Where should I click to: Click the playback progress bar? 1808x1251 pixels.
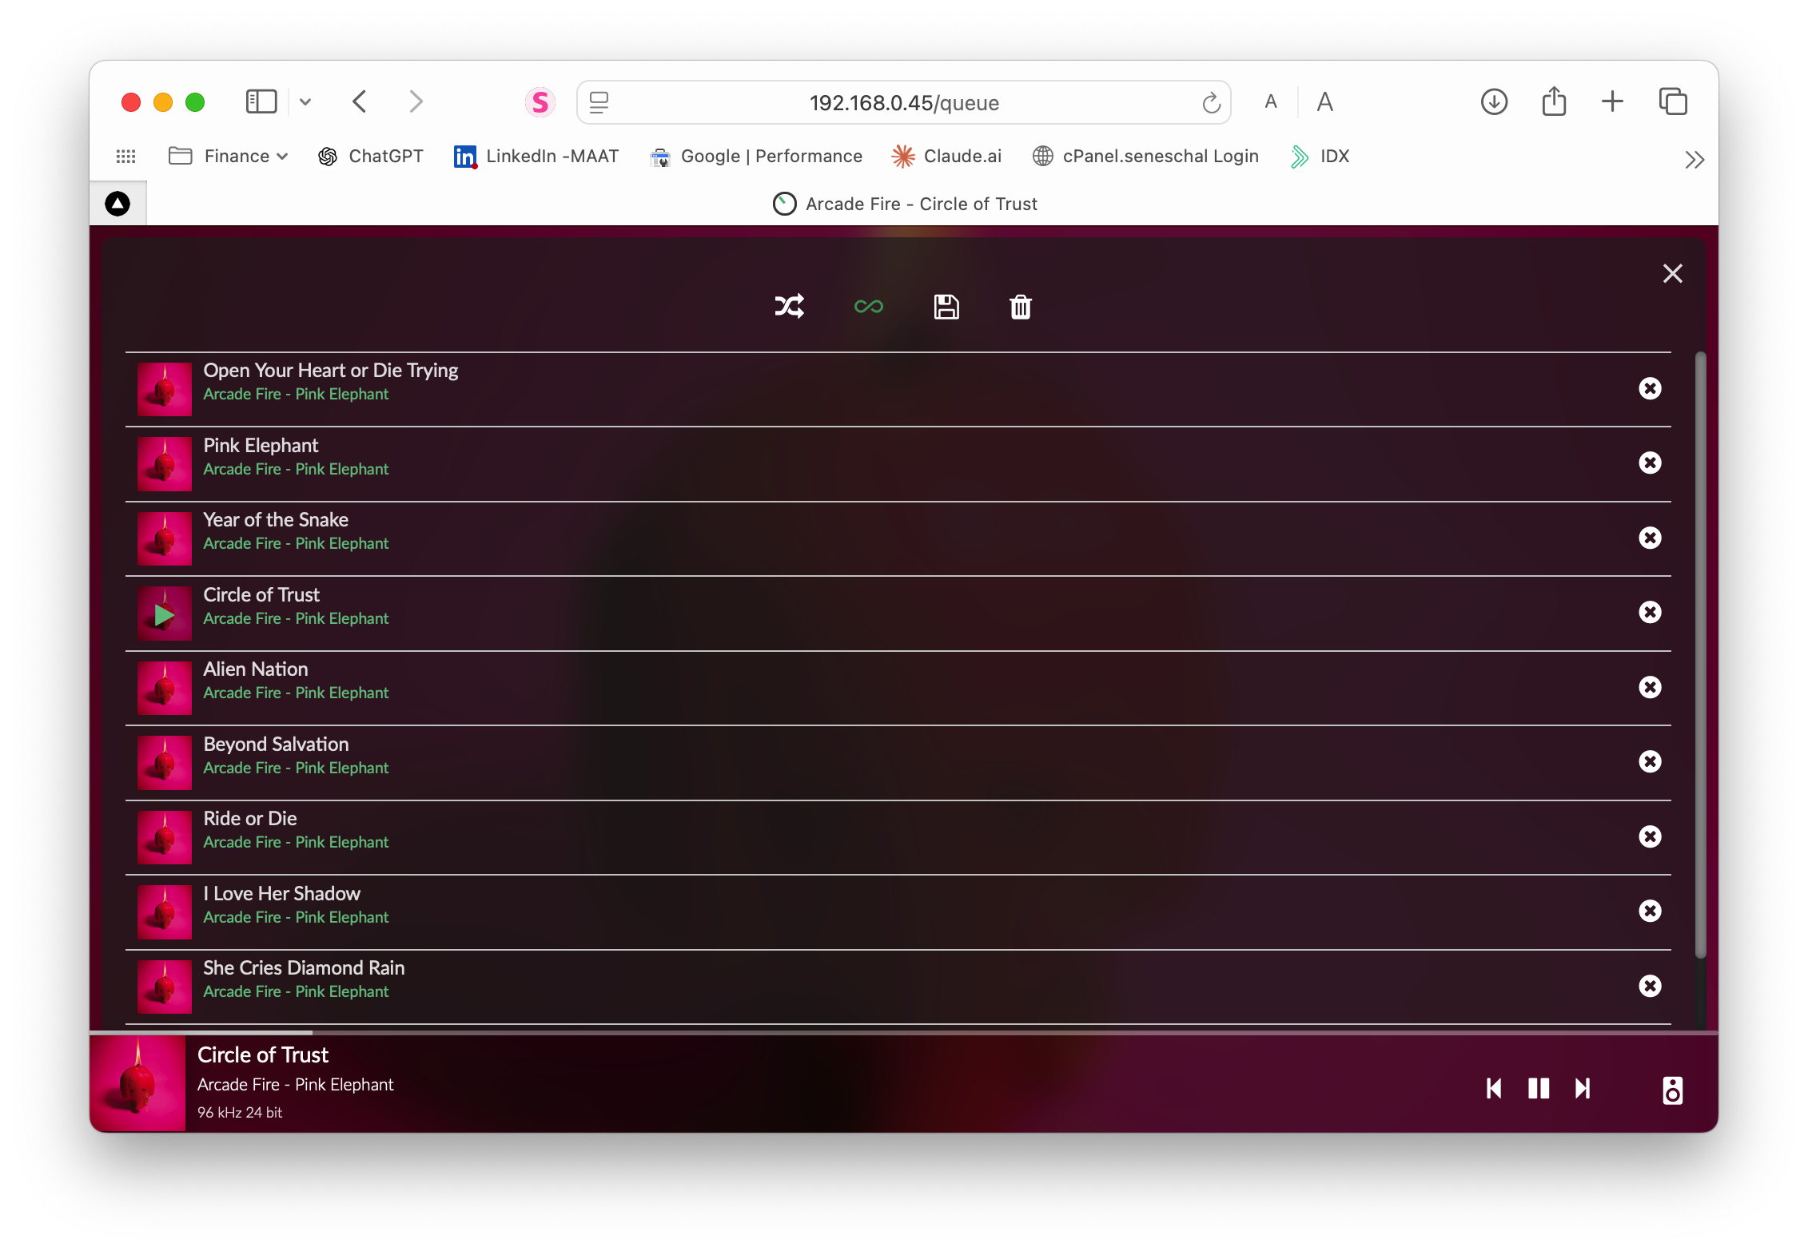coord(903,1033)
